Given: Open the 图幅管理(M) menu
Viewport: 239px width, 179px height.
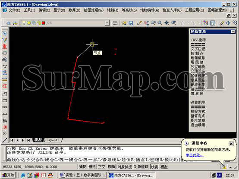Looking at the screenshot, I should 217,10.
